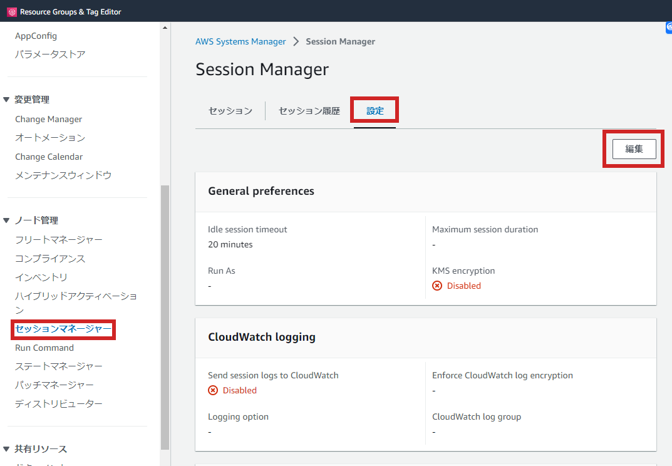Click Disabled text under Send session logs
This screenshot has width=672, height=466.
click(x=240, y=391)
